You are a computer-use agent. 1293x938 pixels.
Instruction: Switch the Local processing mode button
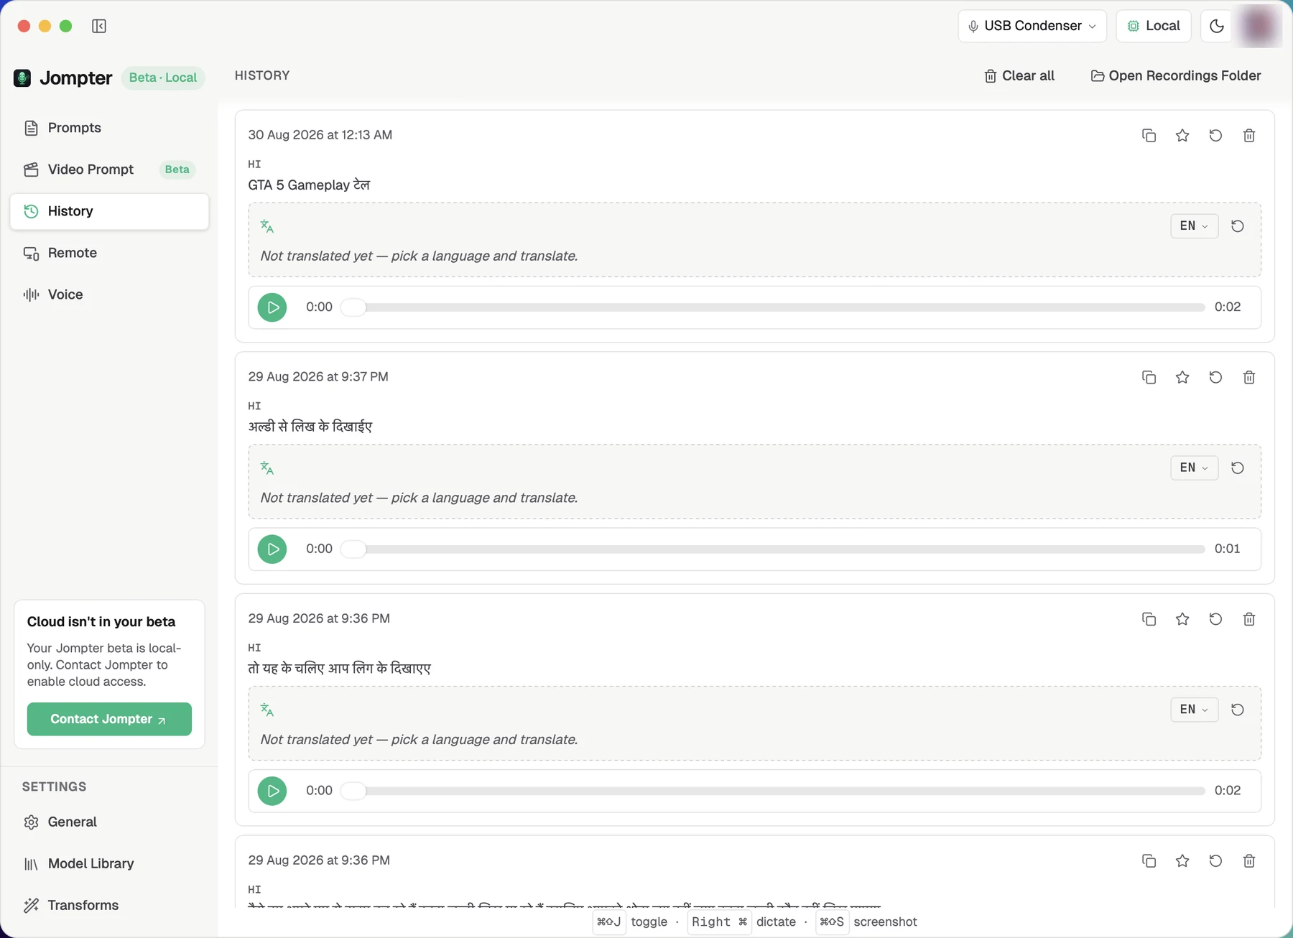(1154, 26)
